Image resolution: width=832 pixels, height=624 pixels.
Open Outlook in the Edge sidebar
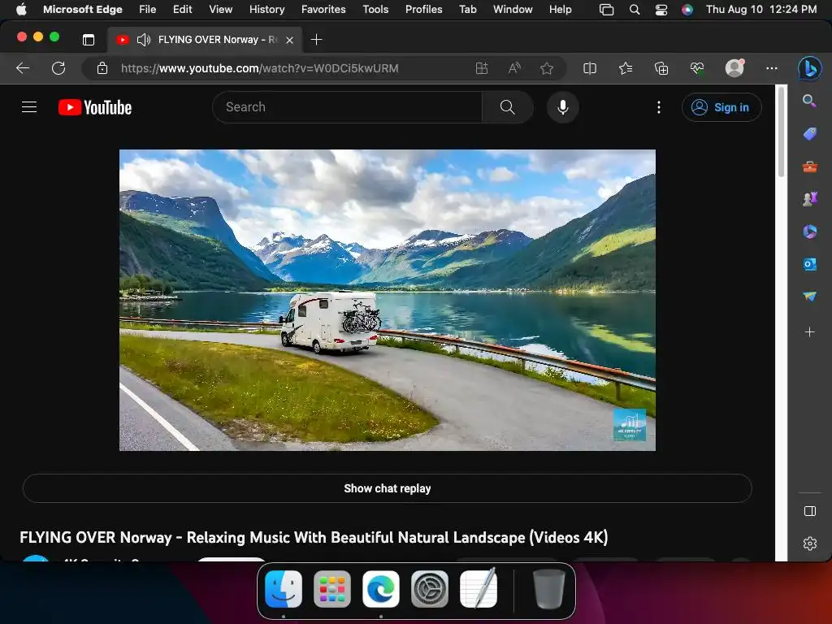(x=809, y=264)
